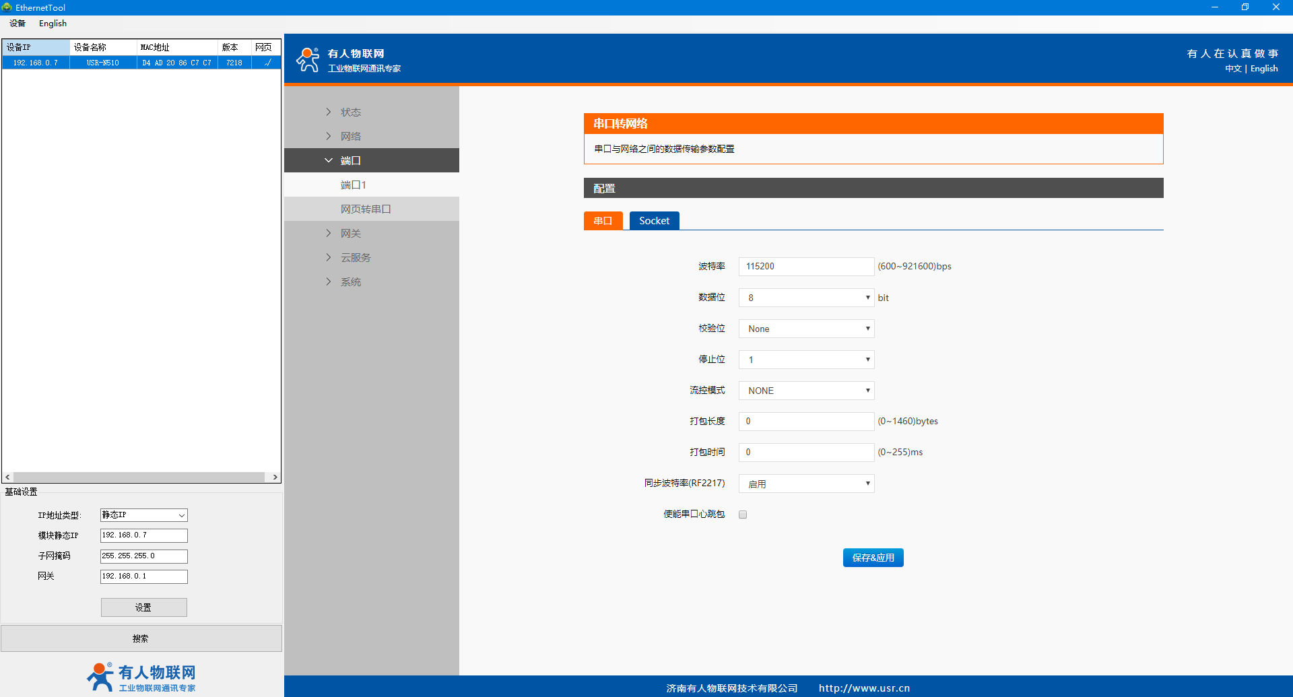Open the 设备 menu
The image size is (1293, 697).
tap(18, 24)
